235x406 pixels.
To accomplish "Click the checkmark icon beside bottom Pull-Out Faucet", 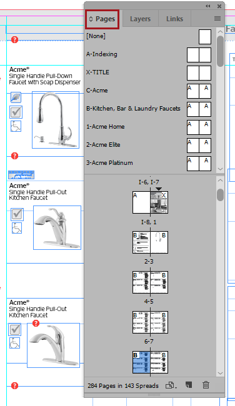I will [15, 330].
